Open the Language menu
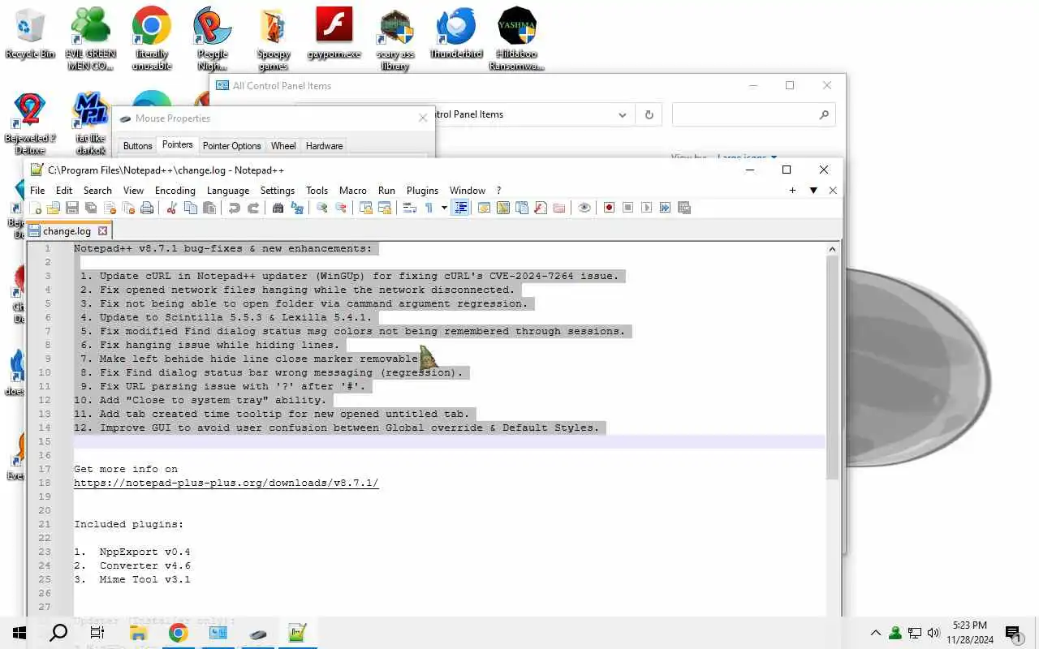1039x649 pixels. pos(228,191)
